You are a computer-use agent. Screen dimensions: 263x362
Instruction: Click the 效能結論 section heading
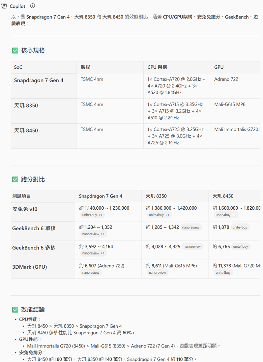33,310
